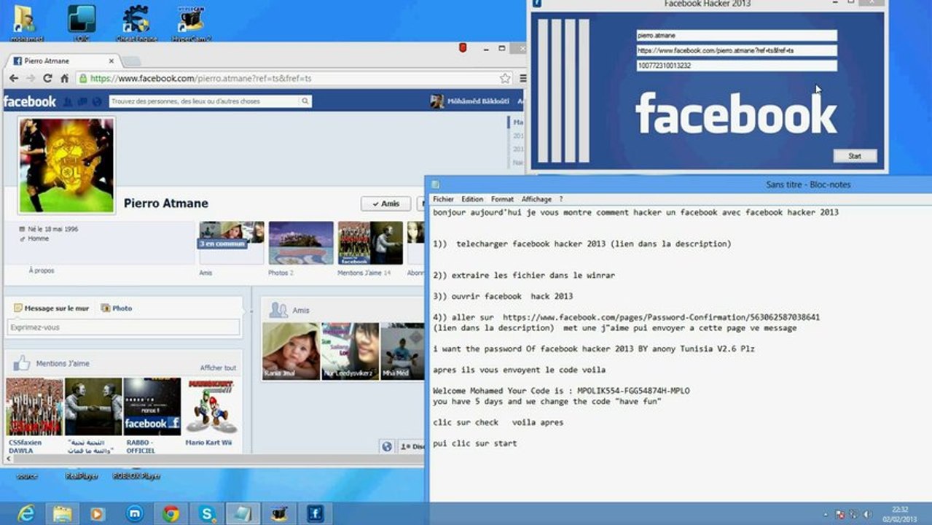This screenshot has height=525, width=932.
Task: Open the Amis thumbnail section
Action: coord(232,243)
